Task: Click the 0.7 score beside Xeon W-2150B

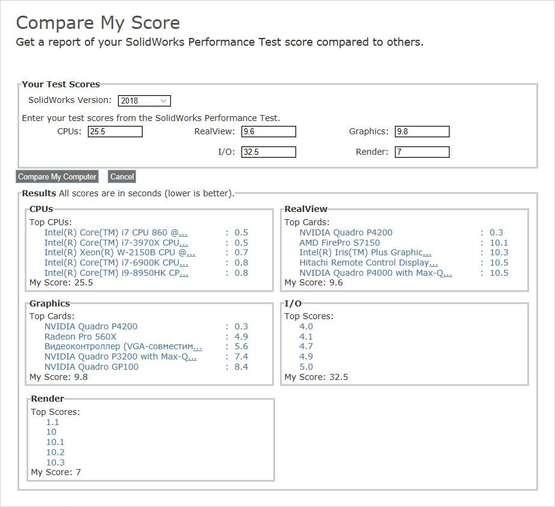Action: point(241,252)
